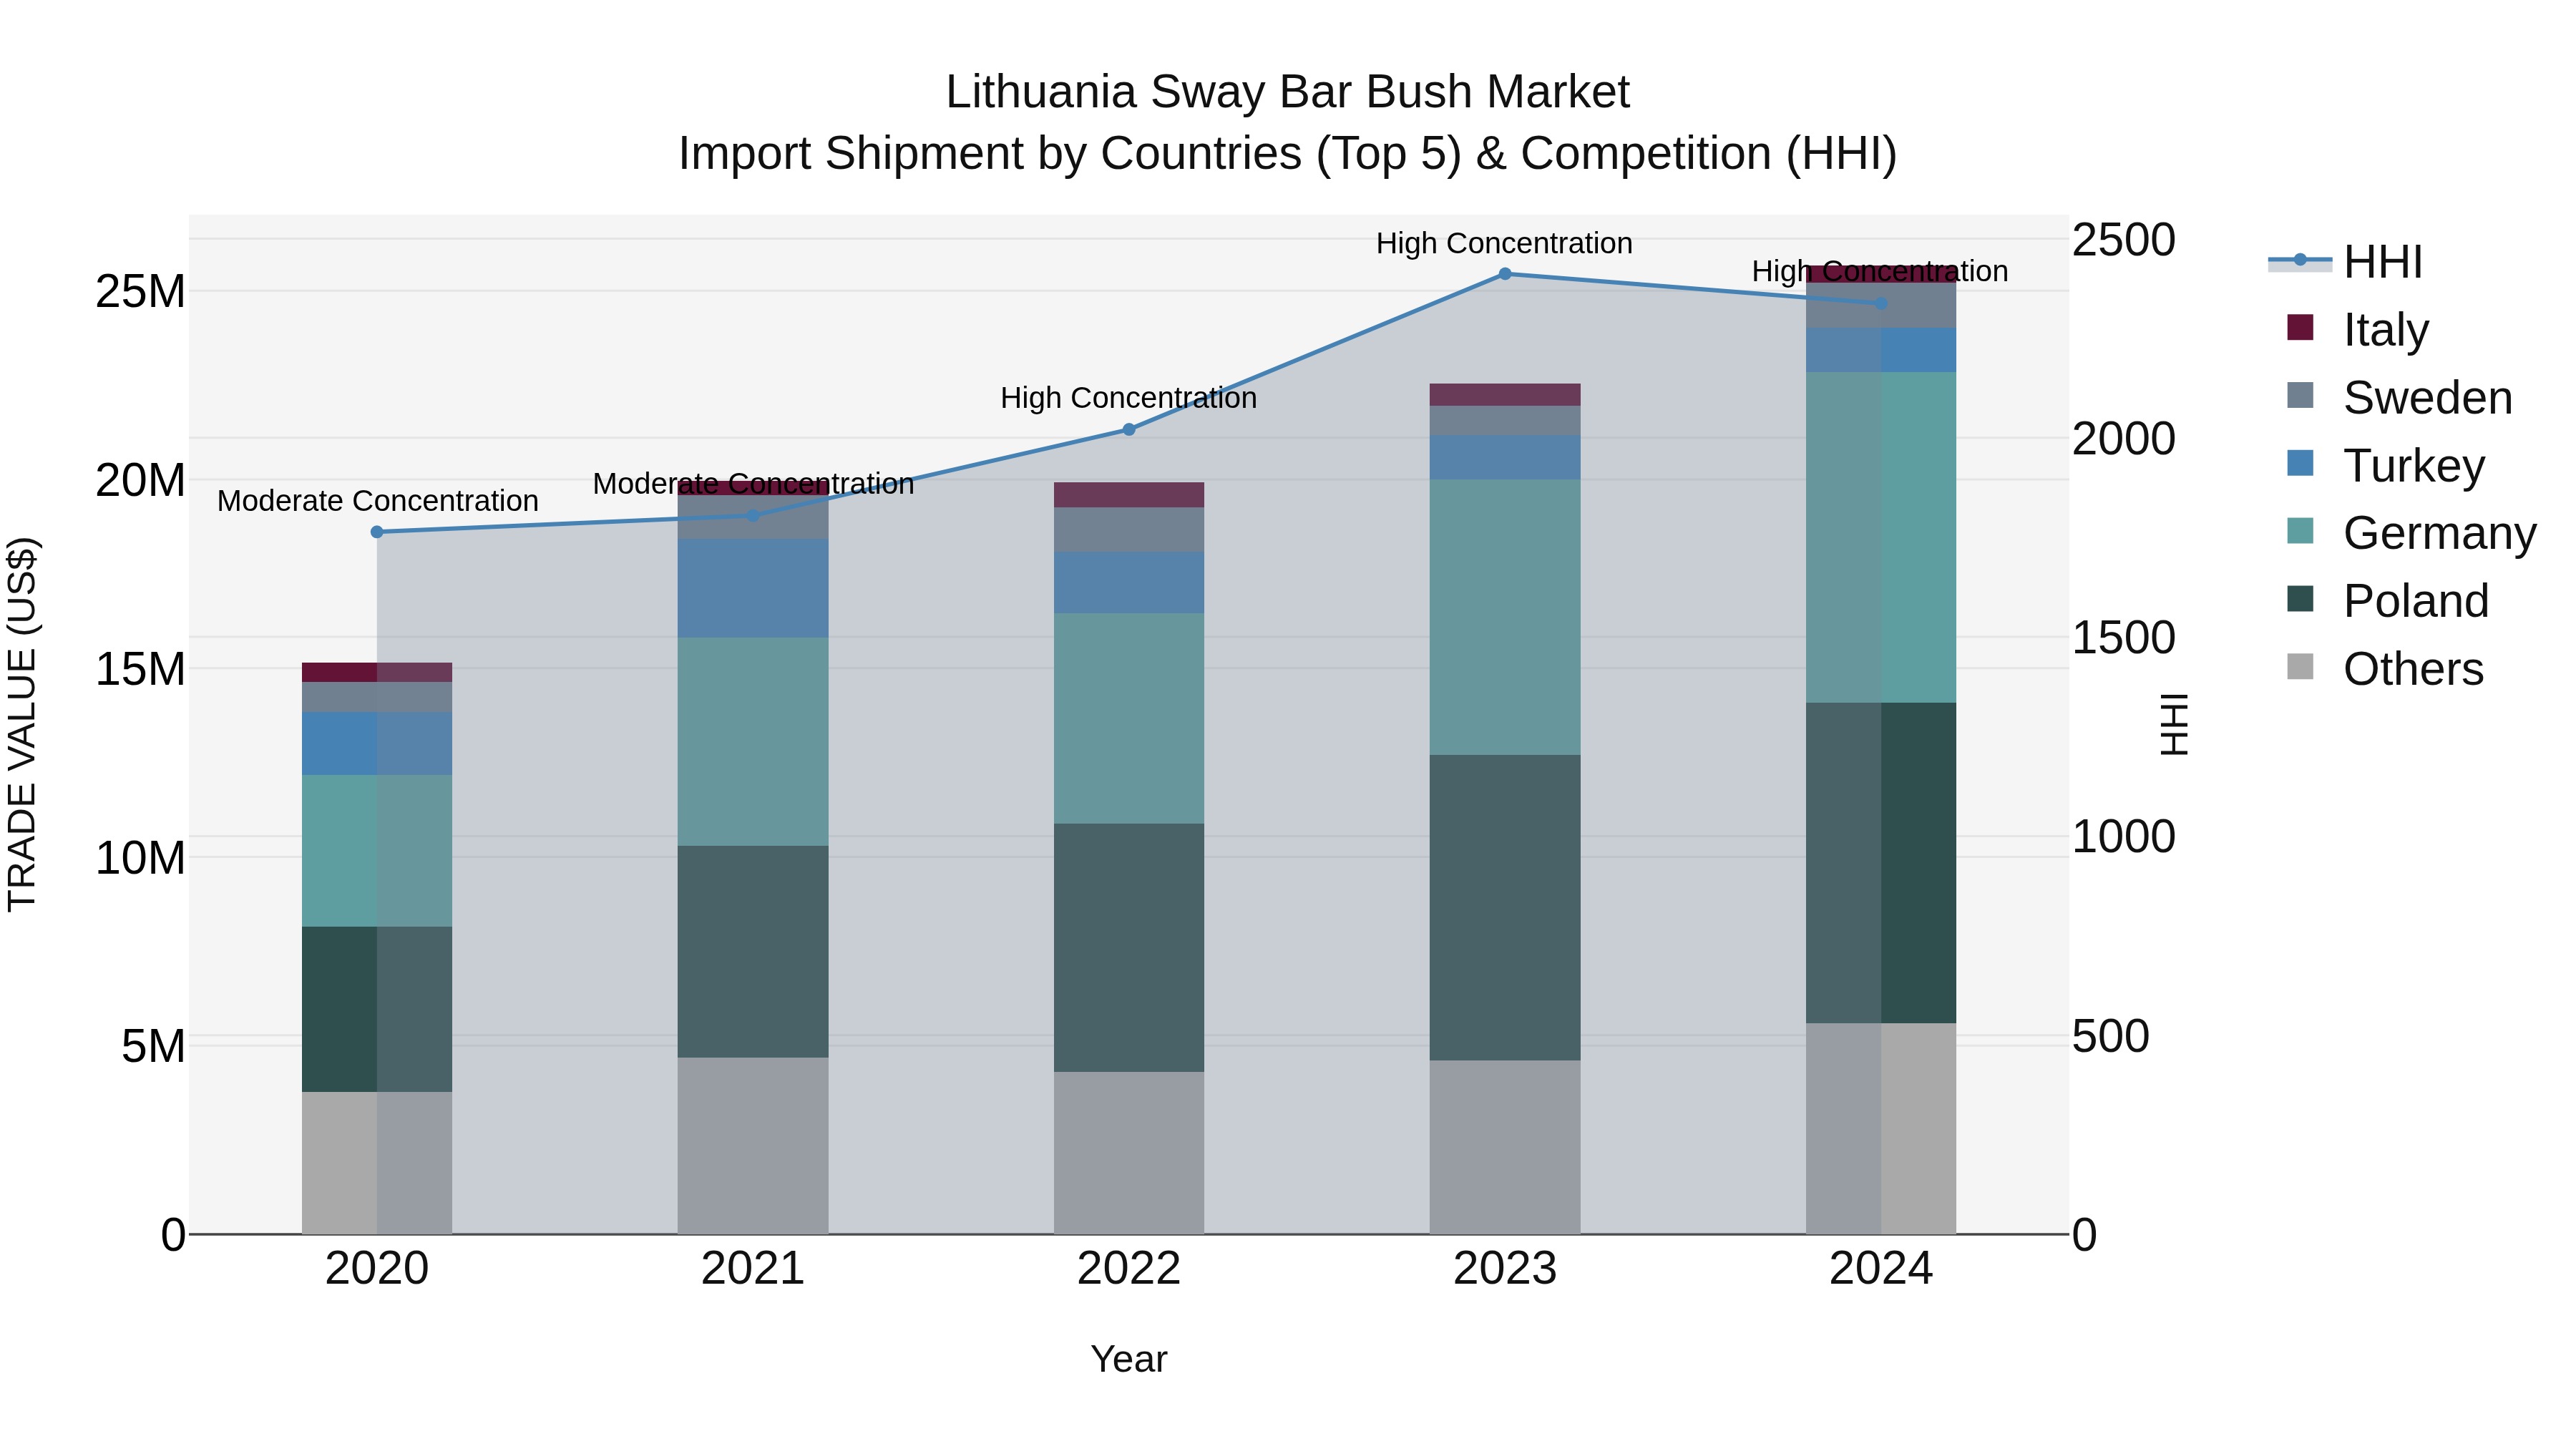Click the Others segment of the 2021 bar

click(x=753, y=1146)
